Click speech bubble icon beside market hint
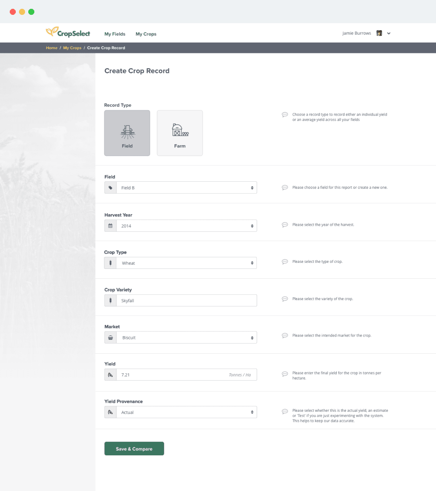The width and height of the screenshot is (436, 491). 285,336
